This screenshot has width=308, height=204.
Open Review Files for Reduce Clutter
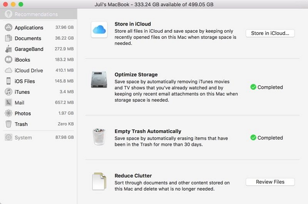[x=270, y=182]
